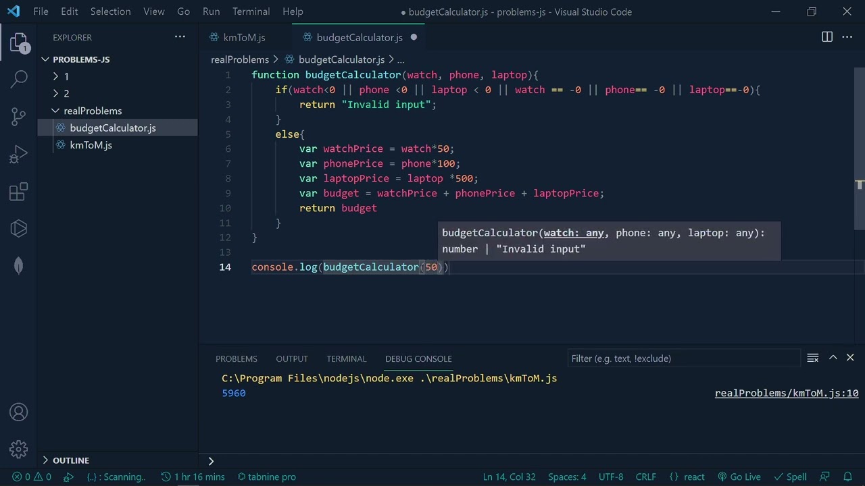Image resolution: width=865 pixels, height=486 pixels.
Task: Toggle Spell checker in status bar
Action: click(790, 477)
